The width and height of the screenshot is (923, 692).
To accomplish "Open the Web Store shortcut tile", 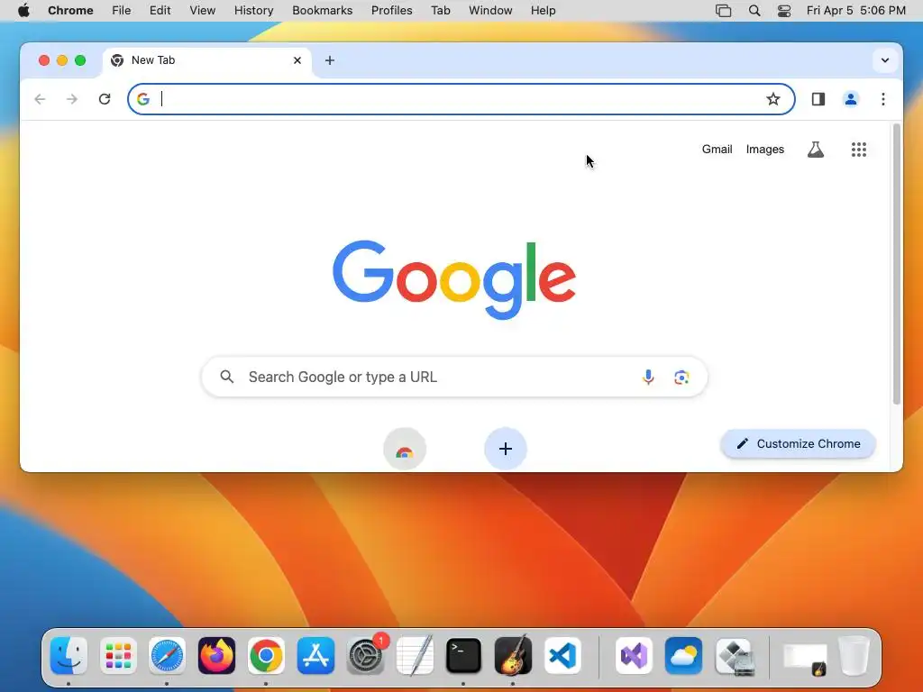I will click(405, 449).
